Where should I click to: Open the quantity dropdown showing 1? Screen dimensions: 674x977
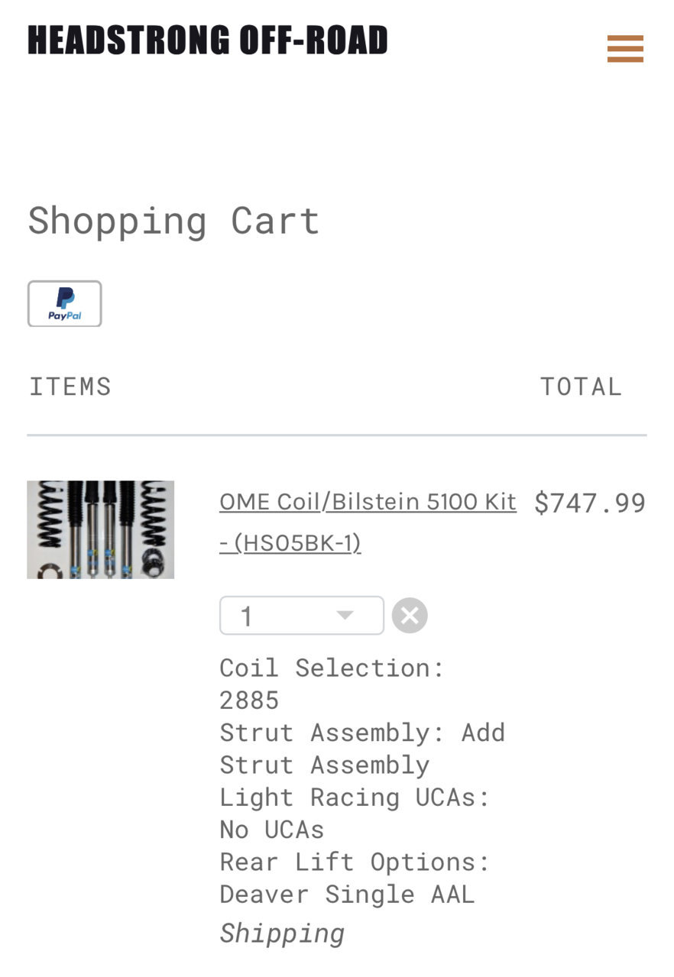(302, 616)
